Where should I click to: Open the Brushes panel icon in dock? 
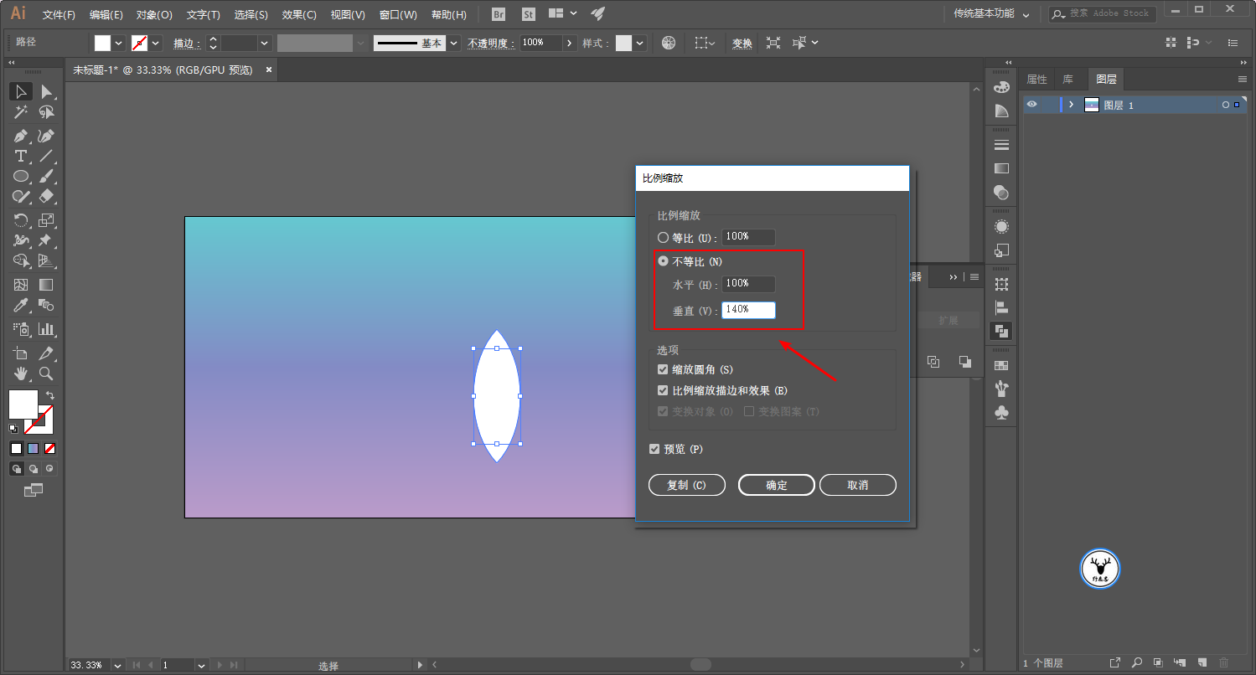point(1001,389)
